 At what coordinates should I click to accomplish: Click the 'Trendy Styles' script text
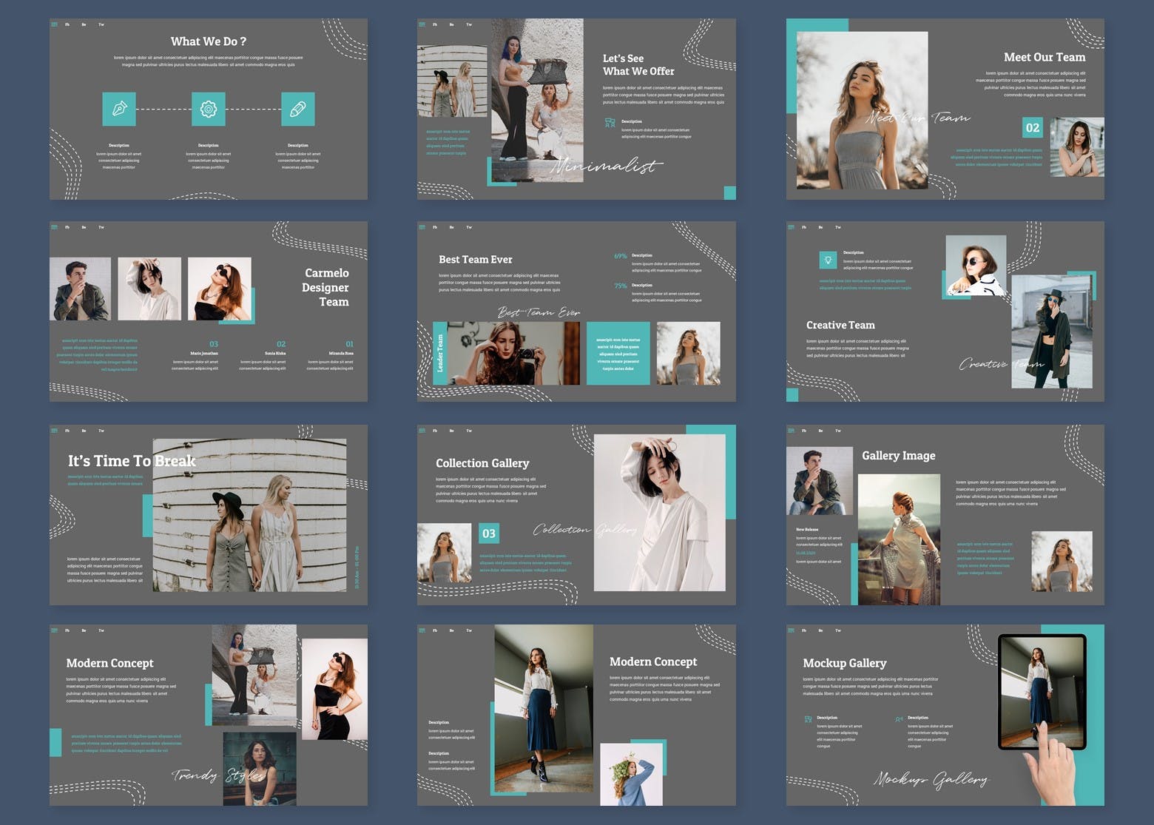[x=218, y=775]
